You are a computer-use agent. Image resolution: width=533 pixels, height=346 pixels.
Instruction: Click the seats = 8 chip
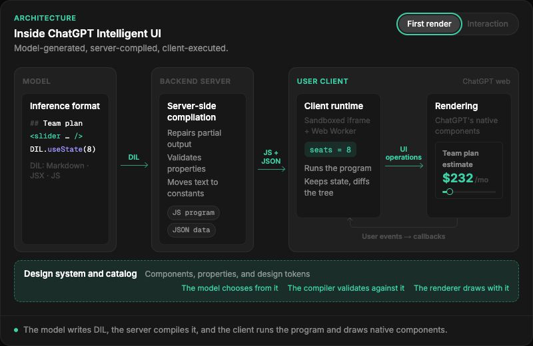pos(330,150)
